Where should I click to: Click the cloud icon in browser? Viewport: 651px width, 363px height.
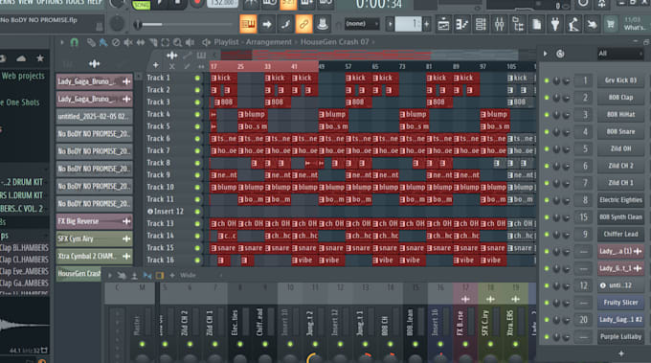tap(21, 58)
